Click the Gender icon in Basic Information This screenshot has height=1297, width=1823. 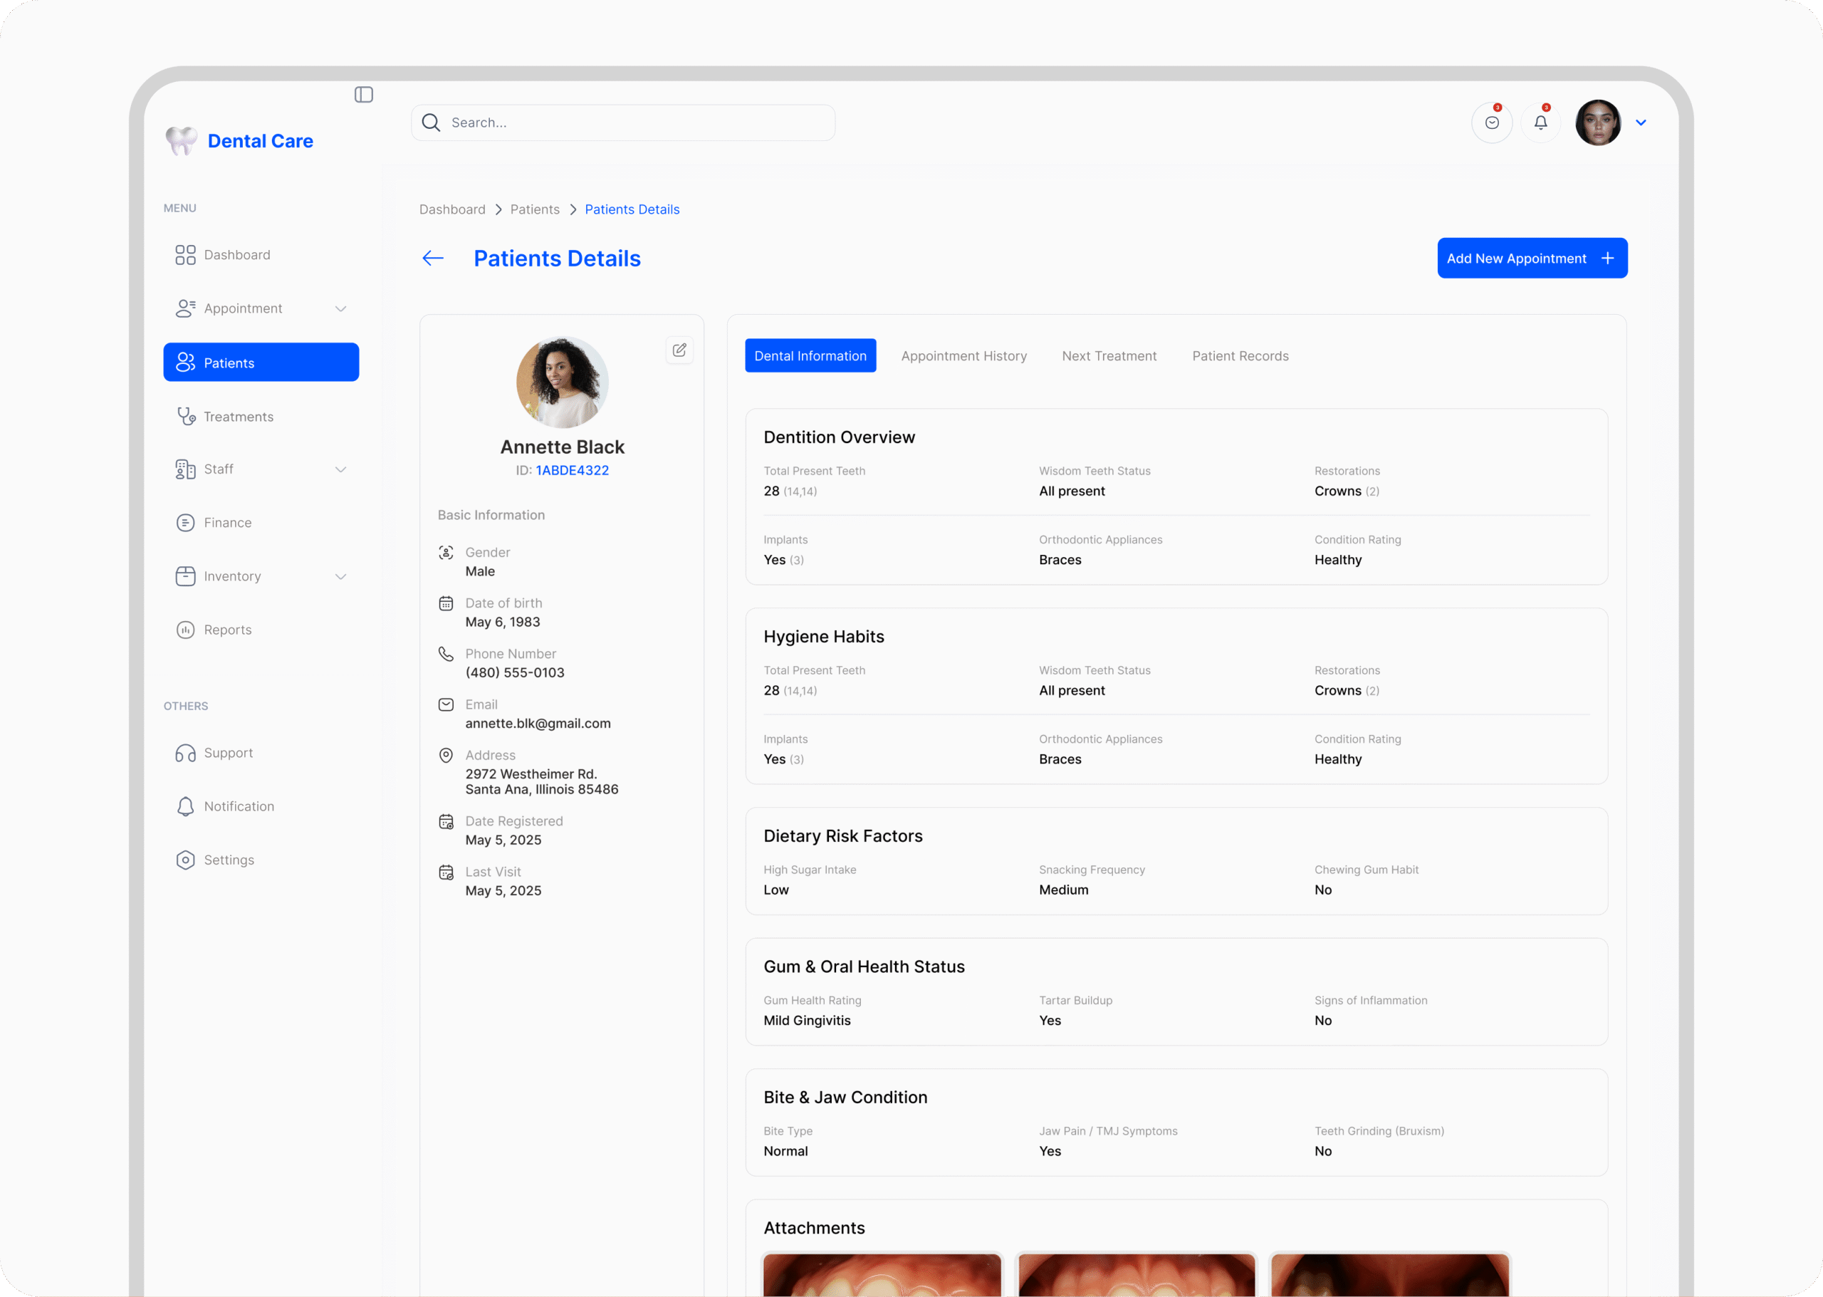[446, 553]
